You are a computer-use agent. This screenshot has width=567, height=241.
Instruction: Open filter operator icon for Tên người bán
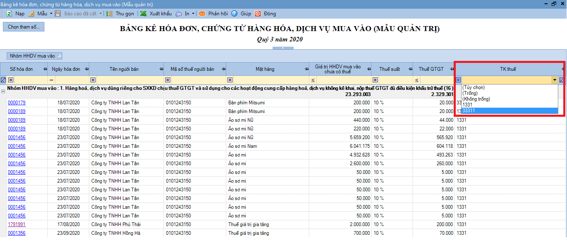coord(93,80)
